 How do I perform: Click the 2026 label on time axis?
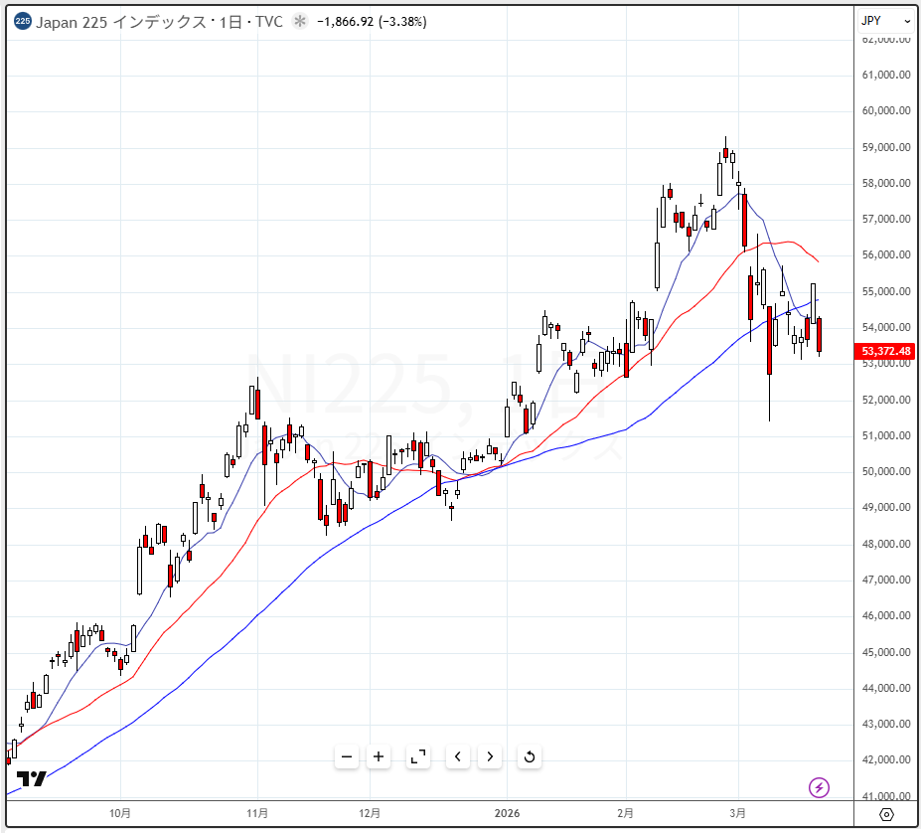[507, 813]
